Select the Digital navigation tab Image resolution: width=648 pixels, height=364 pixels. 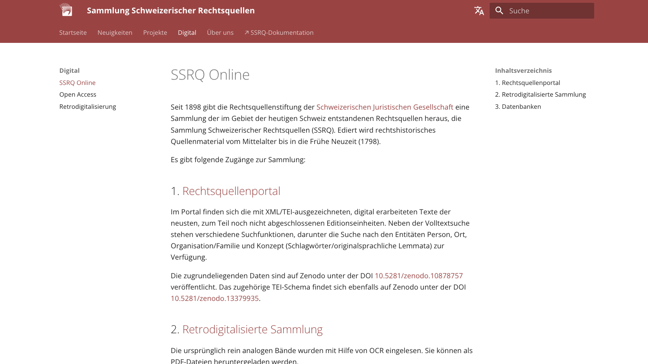[187, 32]
